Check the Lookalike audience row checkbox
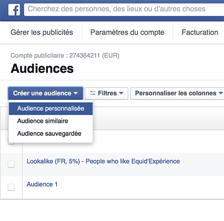Image resolution: width=224 pixels, height=221 pixels. (x=11, y=164)
